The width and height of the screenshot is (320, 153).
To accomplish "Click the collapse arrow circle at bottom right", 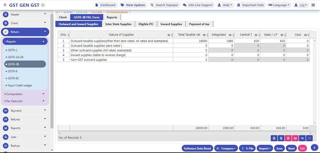I will [314, 147].
